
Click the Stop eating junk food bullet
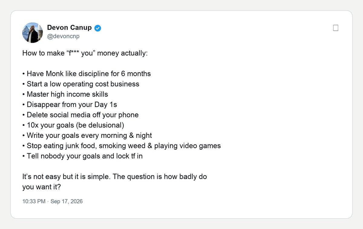(x=122, y=146)
